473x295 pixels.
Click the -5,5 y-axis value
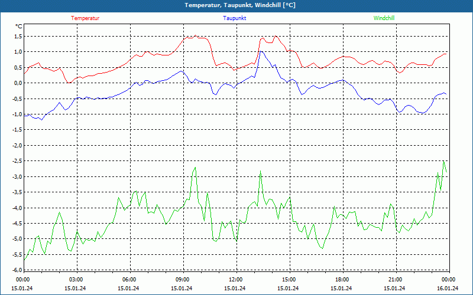coord(17,254)
